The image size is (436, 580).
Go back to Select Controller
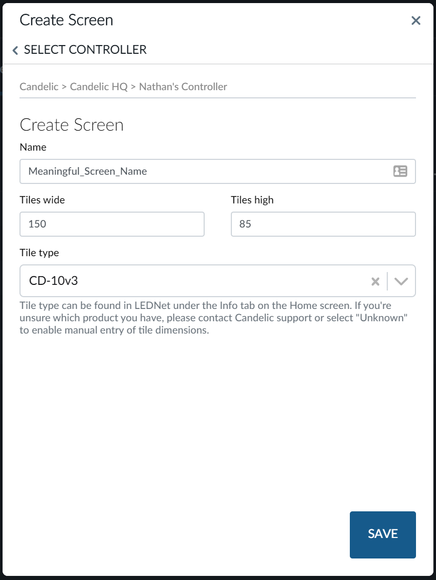[x=80, y=50]
